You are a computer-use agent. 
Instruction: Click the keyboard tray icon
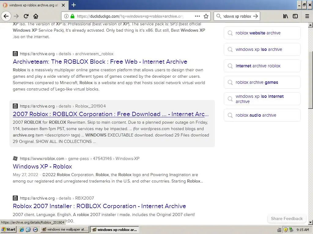tap(279, 230)
